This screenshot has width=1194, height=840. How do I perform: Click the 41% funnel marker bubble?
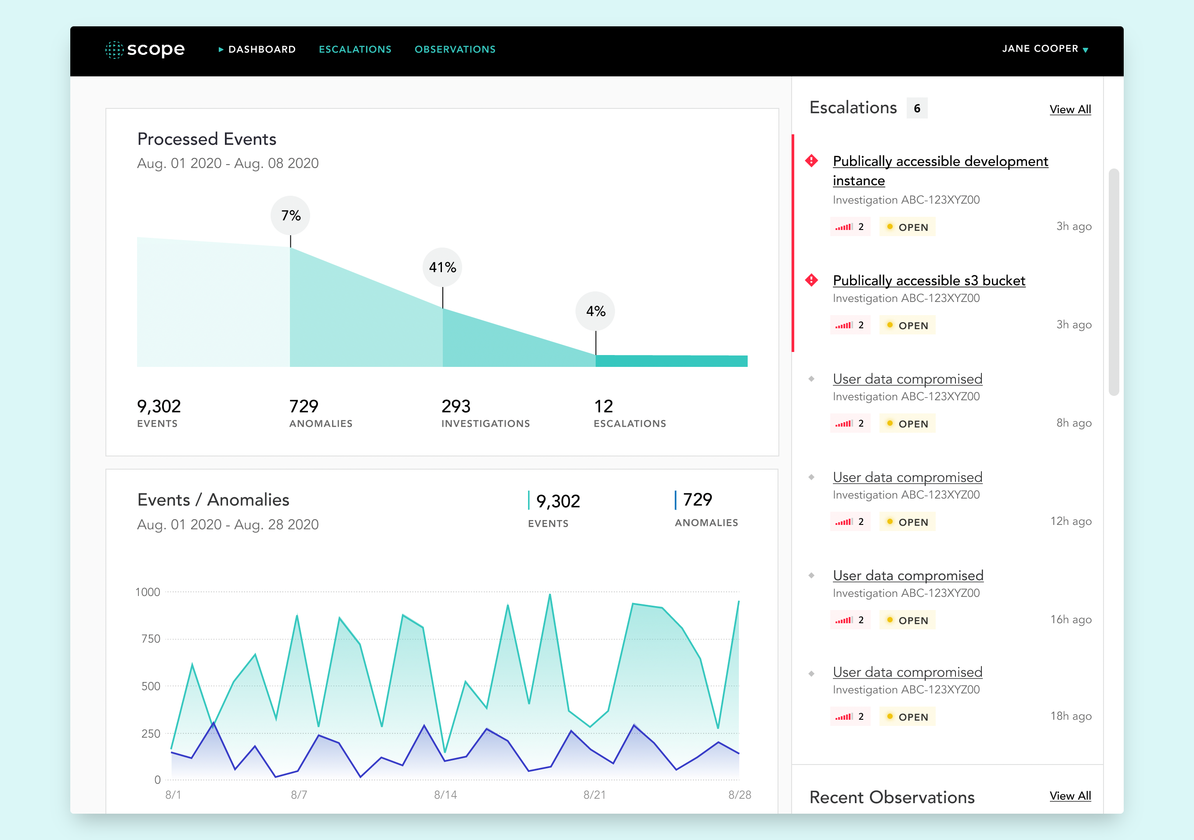(442, 267)
